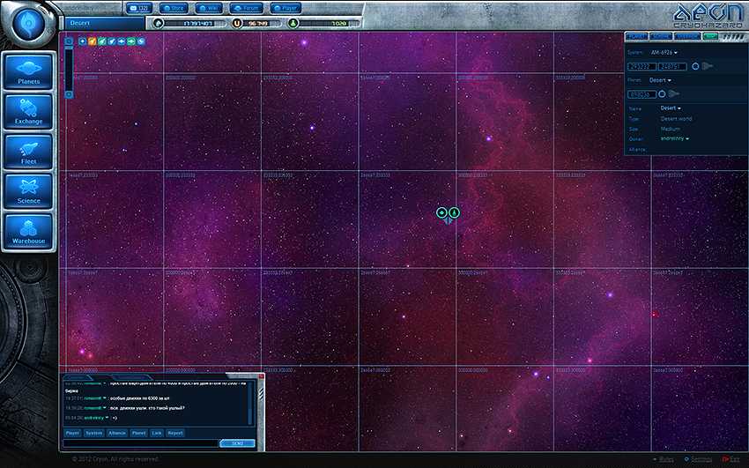The width and height of the screenshot is (749, 468).
Task: Click the blue orb emblem in the corner
Action: pyautogui.click(x=27, y=23)
